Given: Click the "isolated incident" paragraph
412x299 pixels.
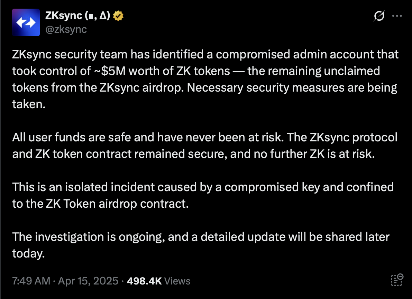Looking at the screenshot, I should 202,196.
